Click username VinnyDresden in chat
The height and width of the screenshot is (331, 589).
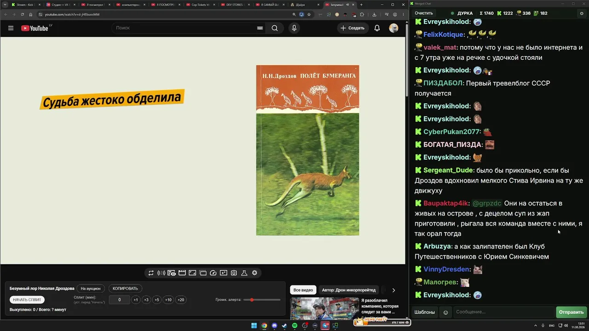(447, 269)
